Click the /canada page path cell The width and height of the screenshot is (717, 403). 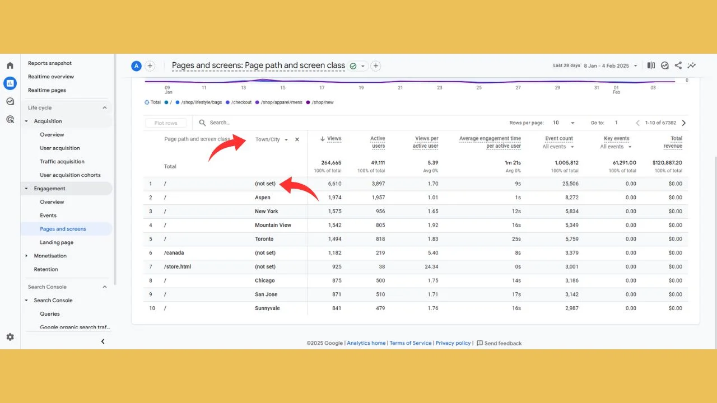174,253
